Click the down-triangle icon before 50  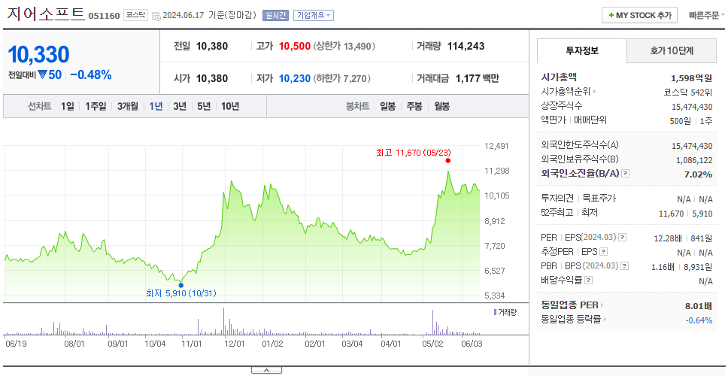pyautogui.click(x=42, y=74)
